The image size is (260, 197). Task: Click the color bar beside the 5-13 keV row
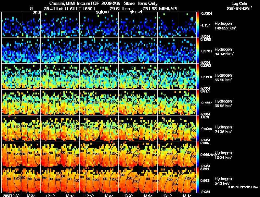pos(198,180)
